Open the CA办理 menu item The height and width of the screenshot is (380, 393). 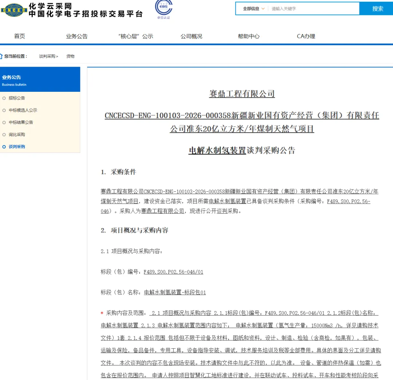click(x=306, y=36)
